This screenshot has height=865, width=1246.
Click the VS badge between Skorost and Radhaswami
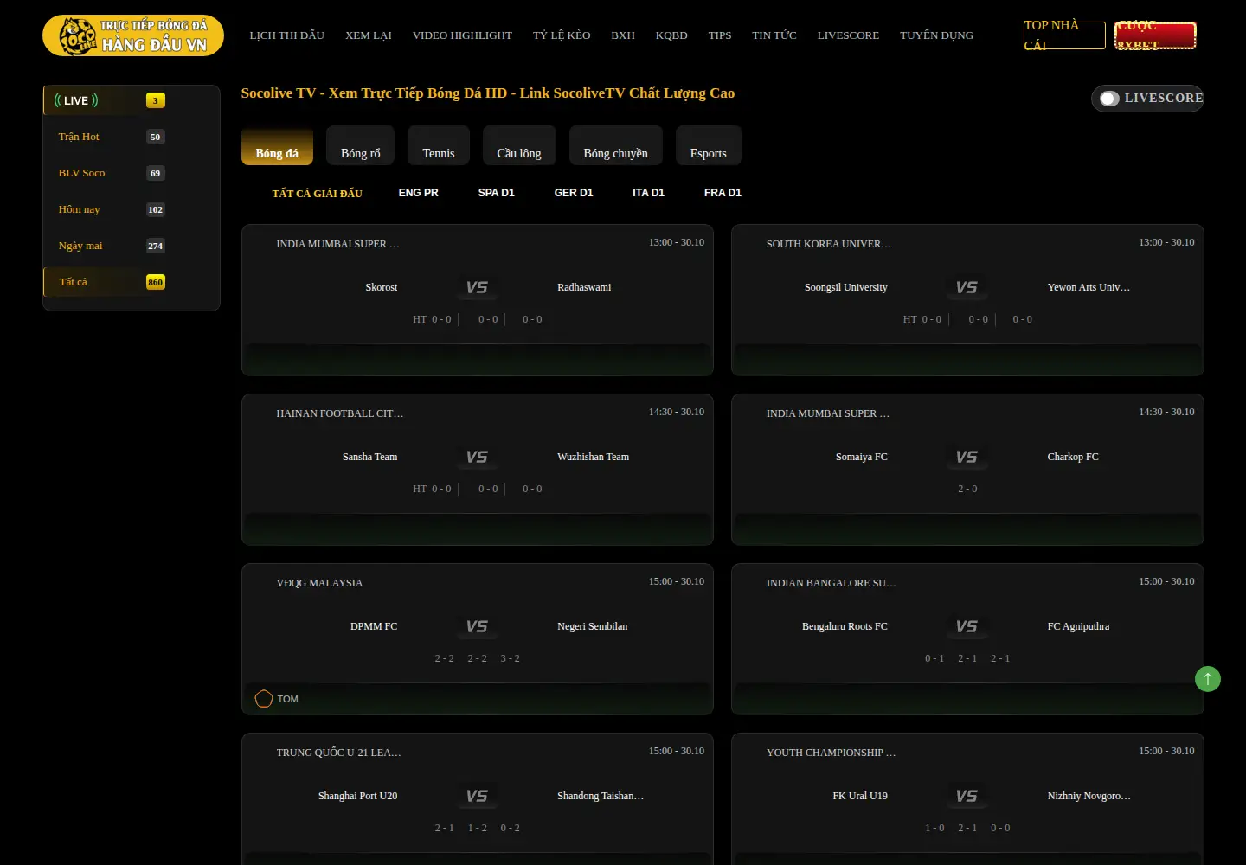pyautogui.click(x=477, y=287)
